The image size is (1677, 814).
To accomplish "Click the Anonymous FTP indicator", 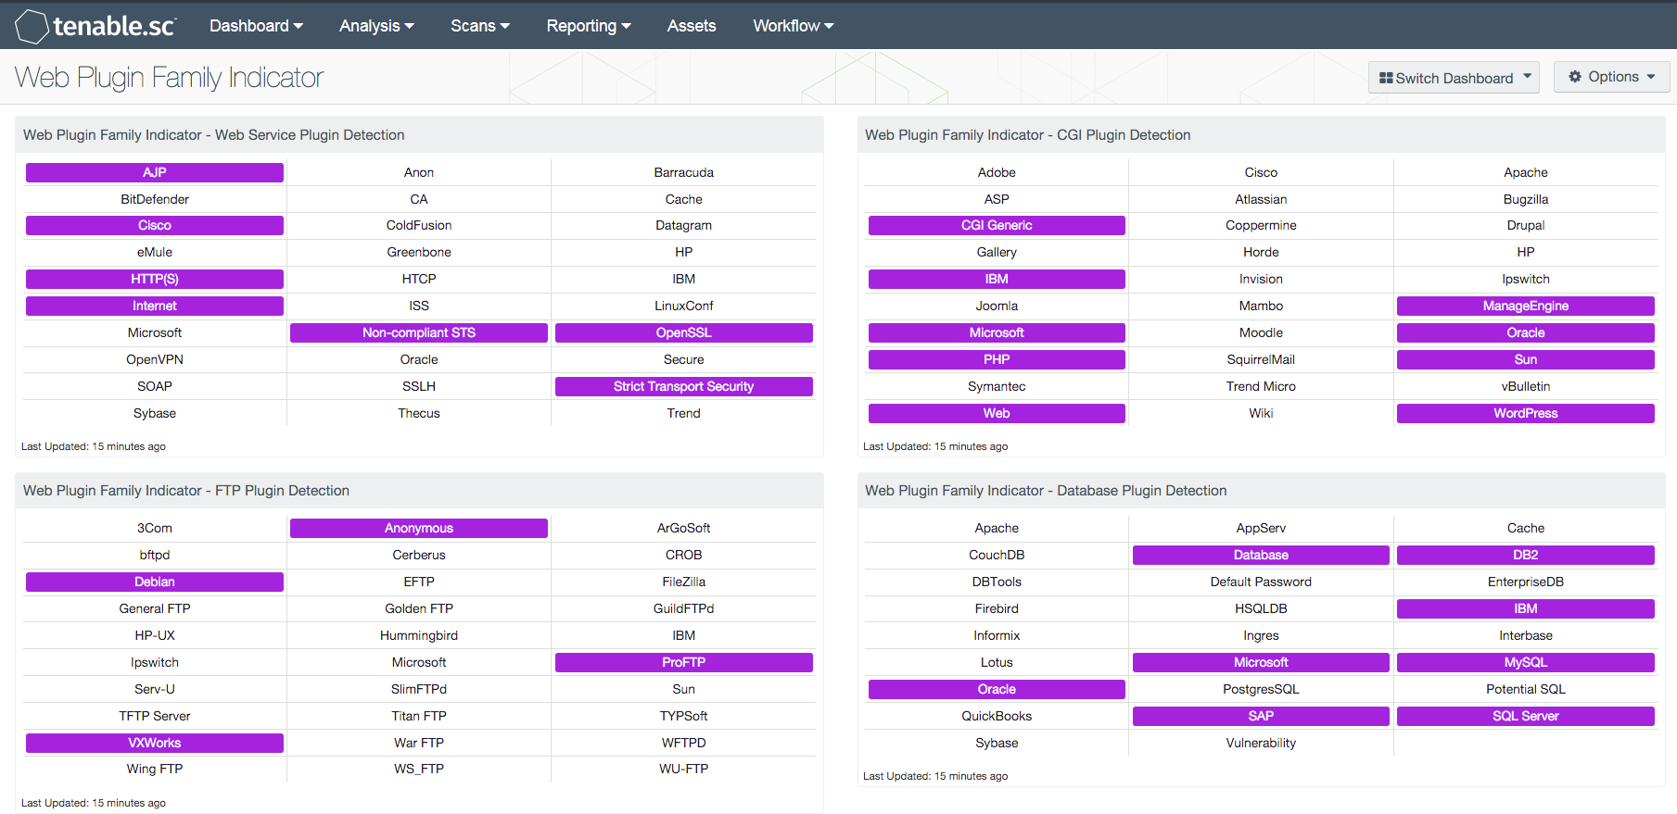I will (419, 528).
